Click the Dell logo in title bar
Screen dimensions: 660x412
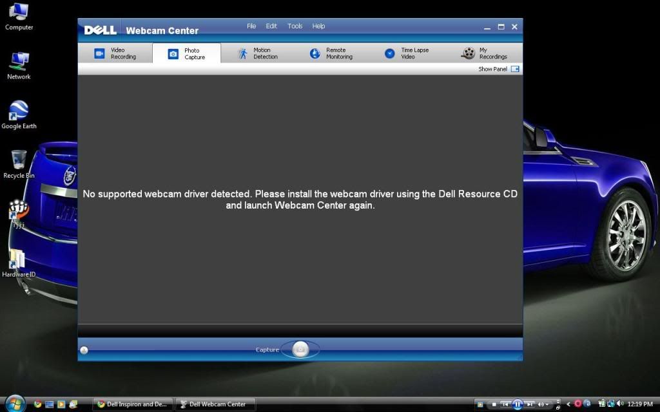coord(100,30)
